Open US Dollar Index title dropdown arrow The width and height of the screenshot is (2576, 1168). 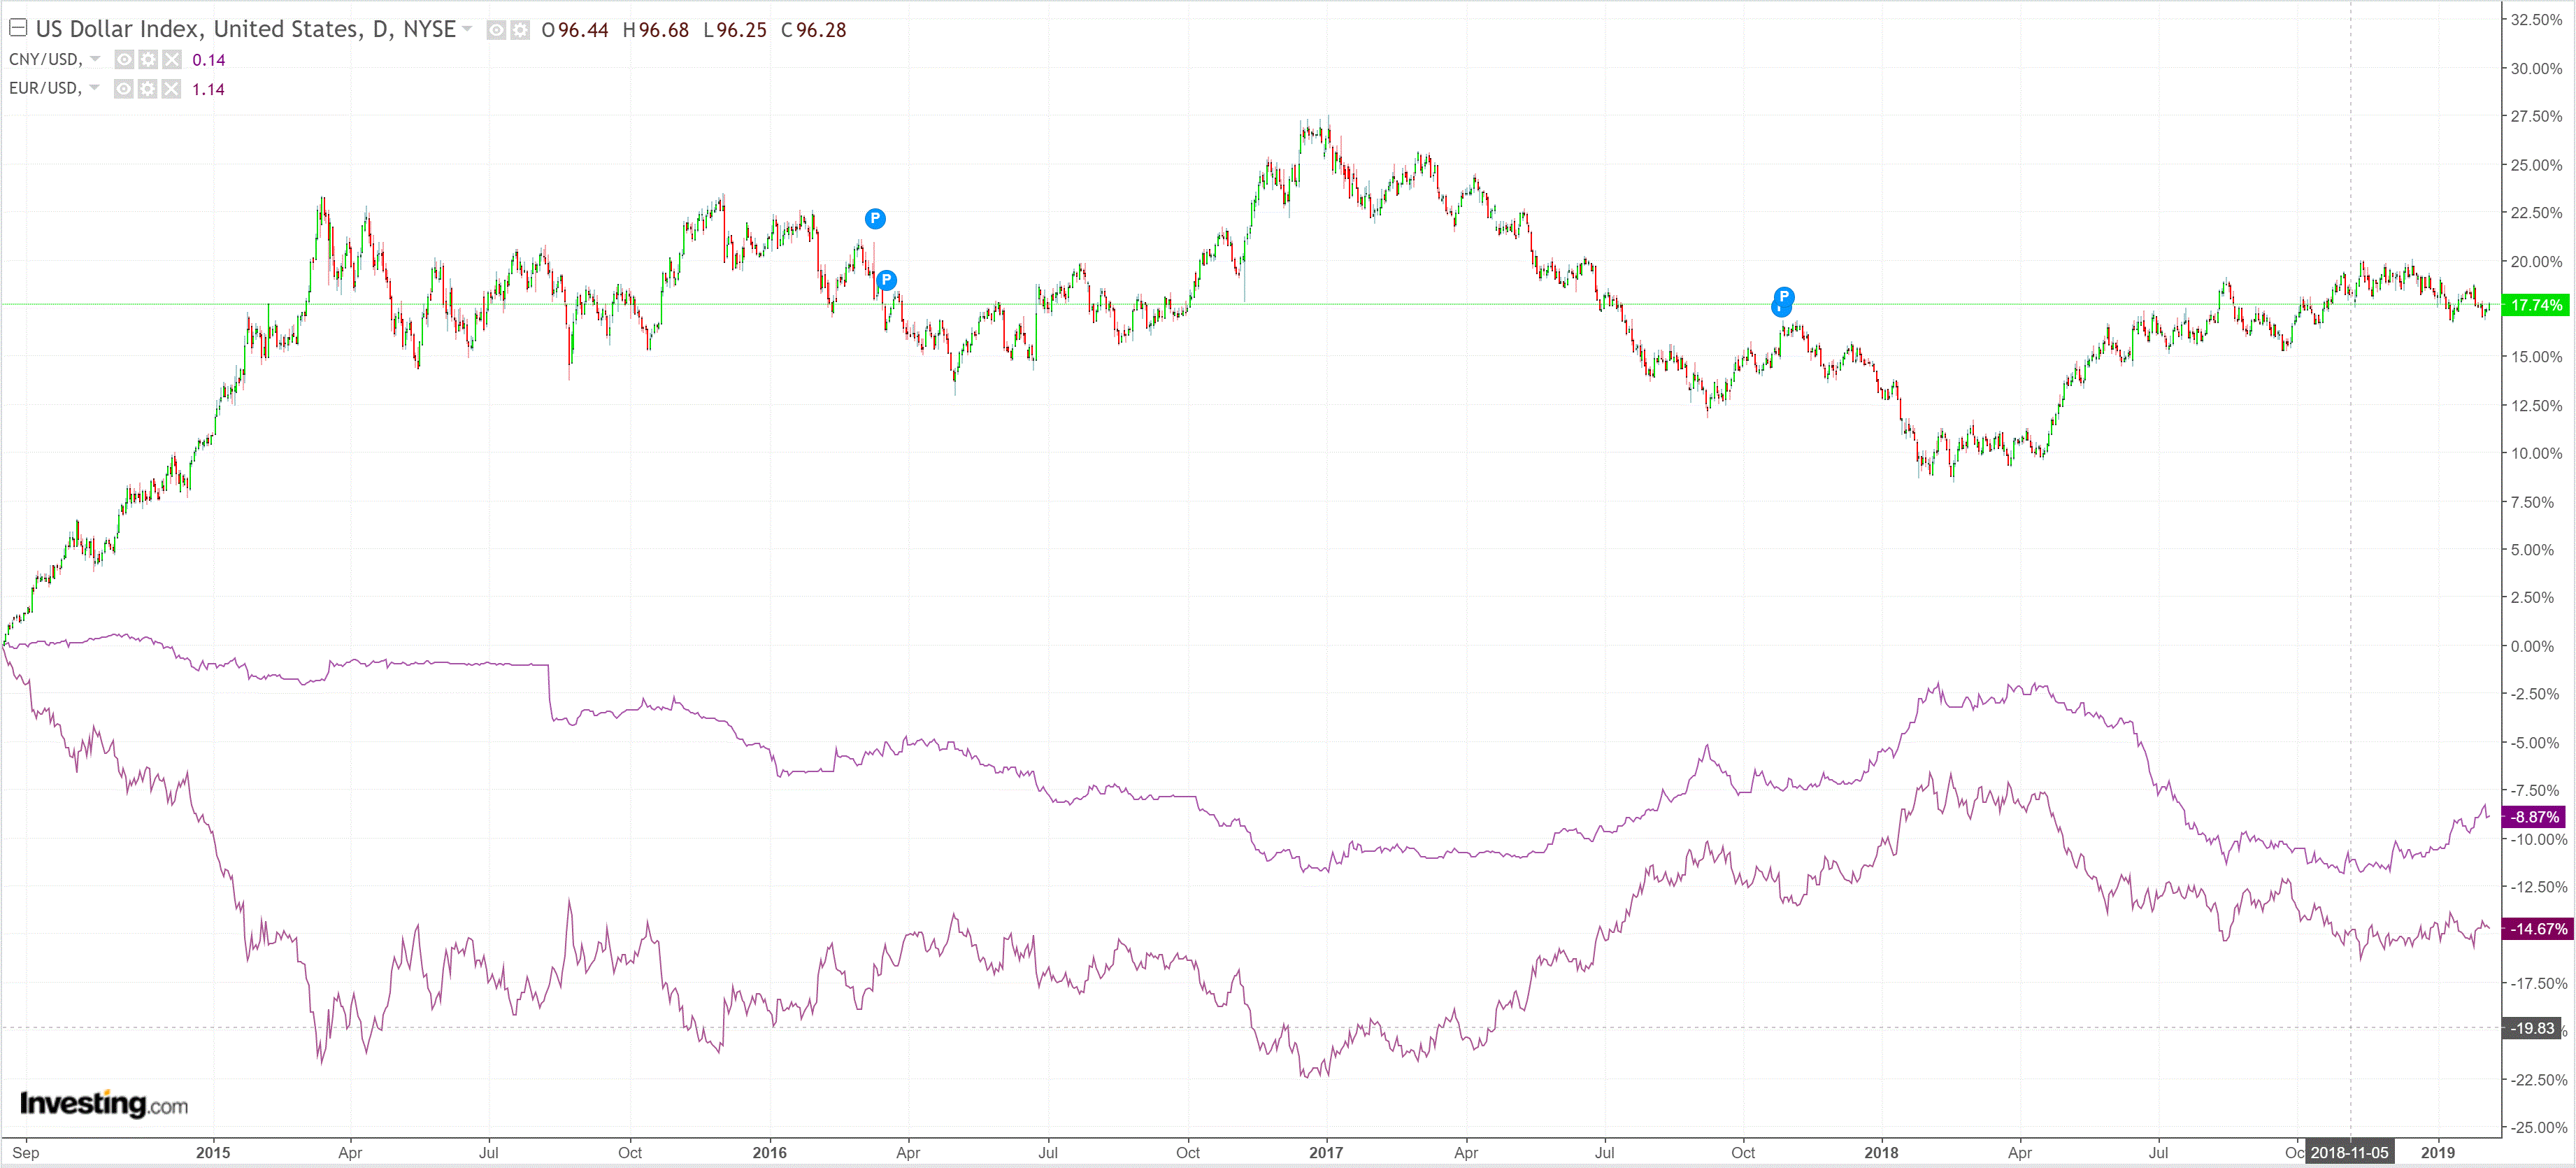click(x=467, y=29)
